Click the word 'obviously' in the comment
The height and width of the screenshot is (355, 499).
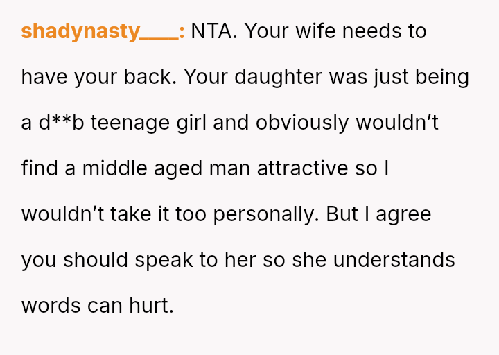pos(302,123)
